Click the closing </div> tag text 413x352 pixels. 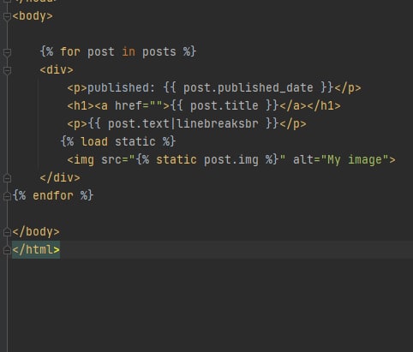(x=60, y=177)
